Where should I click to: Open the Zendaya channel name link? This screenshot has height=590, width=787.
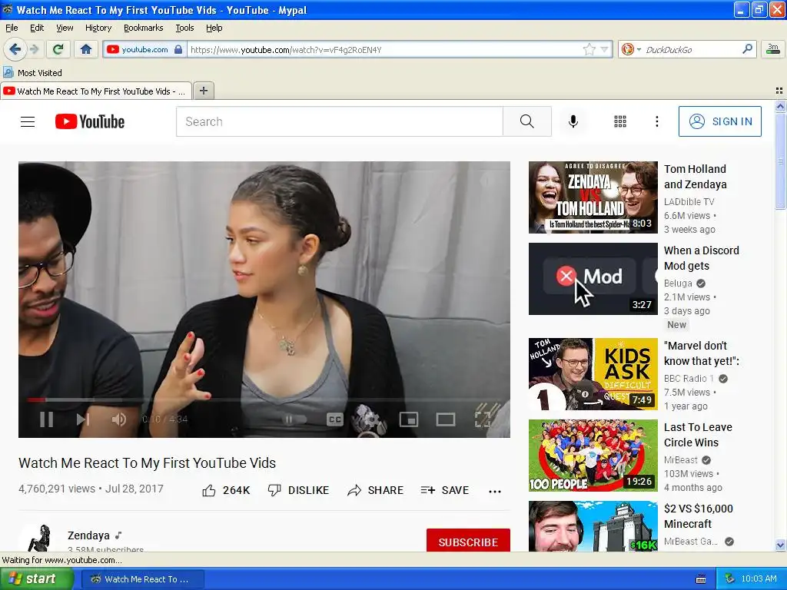(x=88, y=535)
